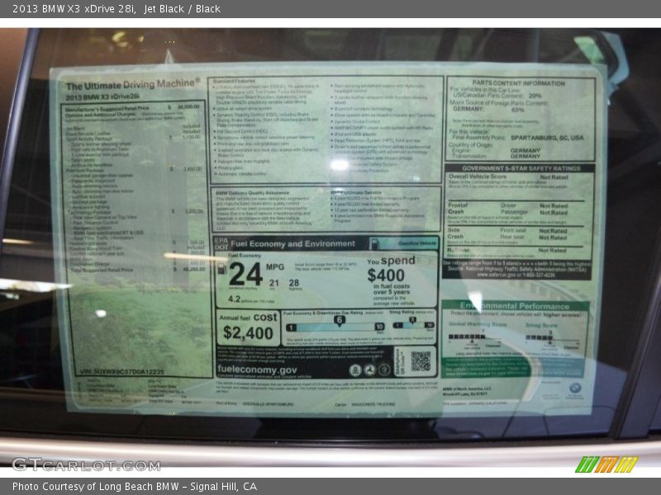Click the fueleconomy.gov web address
This screenshot has height=495, width=661.
pyautogui.click(x=257, y=370)
